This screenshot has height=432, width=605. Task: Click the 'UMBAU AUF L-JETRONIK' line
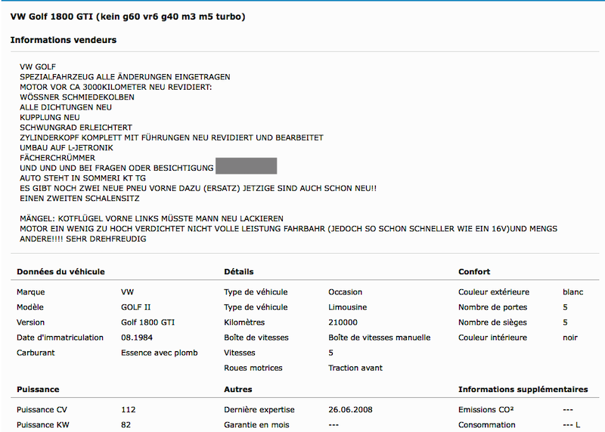[x=67, y=148]
